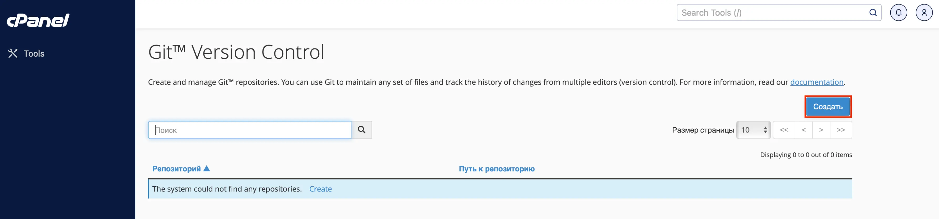Image resolution: width=939 pixels, height=219 pixels.
Task: Click the Search Tools magnifier icon
Action: coord(873,12)
